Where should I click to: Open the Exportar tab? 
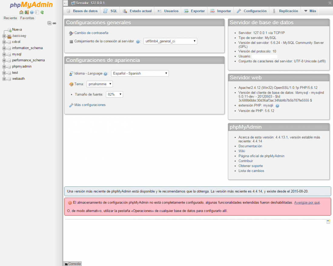tap(194, 11)
